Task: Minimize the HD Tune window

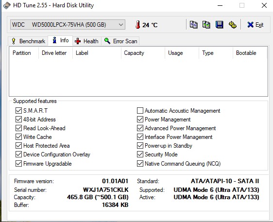Action: tap(220, 5)
